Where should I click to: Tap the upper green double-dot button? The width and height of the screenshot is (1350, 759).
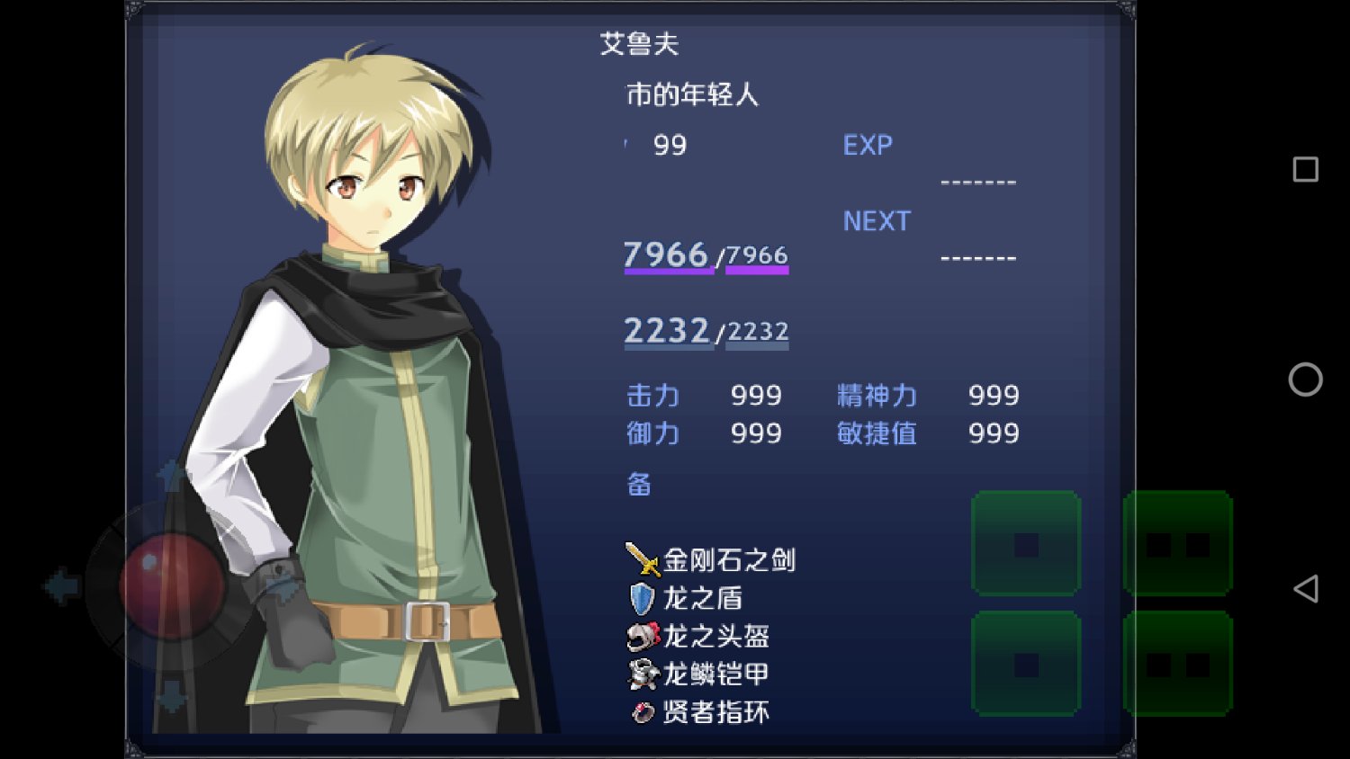click(x=1178, y=543)
